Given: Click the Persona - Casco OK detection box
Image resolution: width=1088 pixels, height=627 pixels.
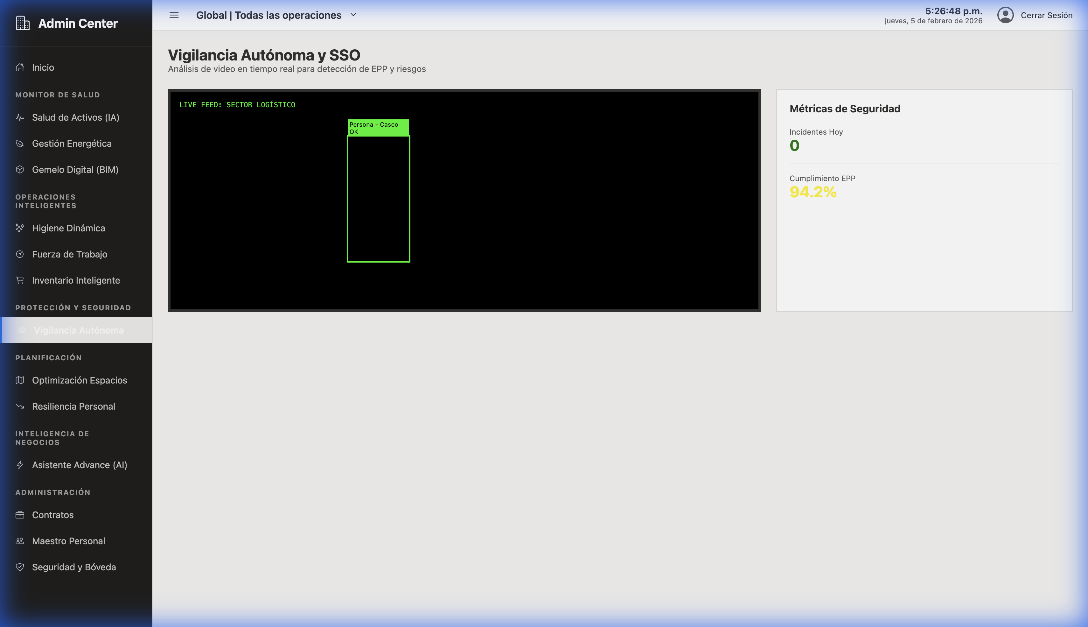Looking at the screenshot, I should pos(378,198).
